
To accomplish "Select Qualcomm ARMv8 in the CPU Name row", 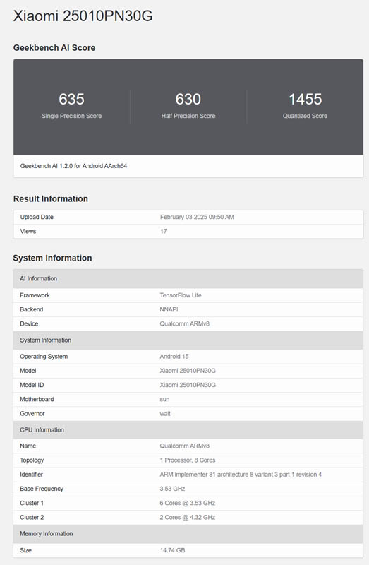I will tap(185, 446).
